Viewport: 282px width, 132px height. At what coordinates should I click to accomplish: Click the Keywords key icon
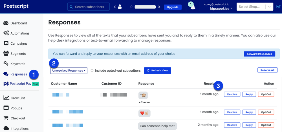6,64
